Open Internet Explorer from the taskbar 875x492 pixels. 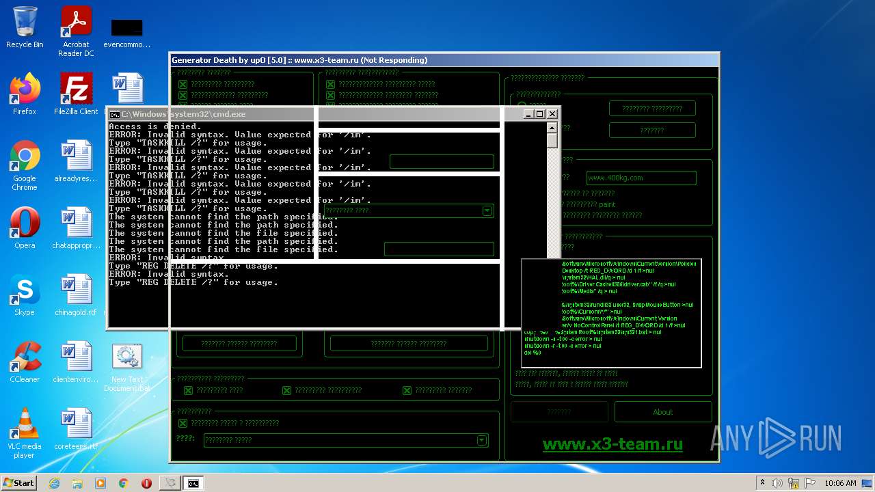(x=54, y=483)
